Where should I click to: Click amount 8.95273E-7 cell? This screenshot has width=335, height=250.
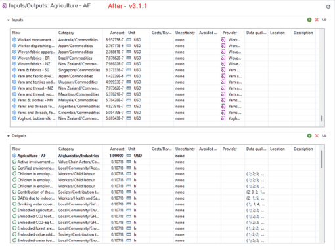tap(114, 40)
